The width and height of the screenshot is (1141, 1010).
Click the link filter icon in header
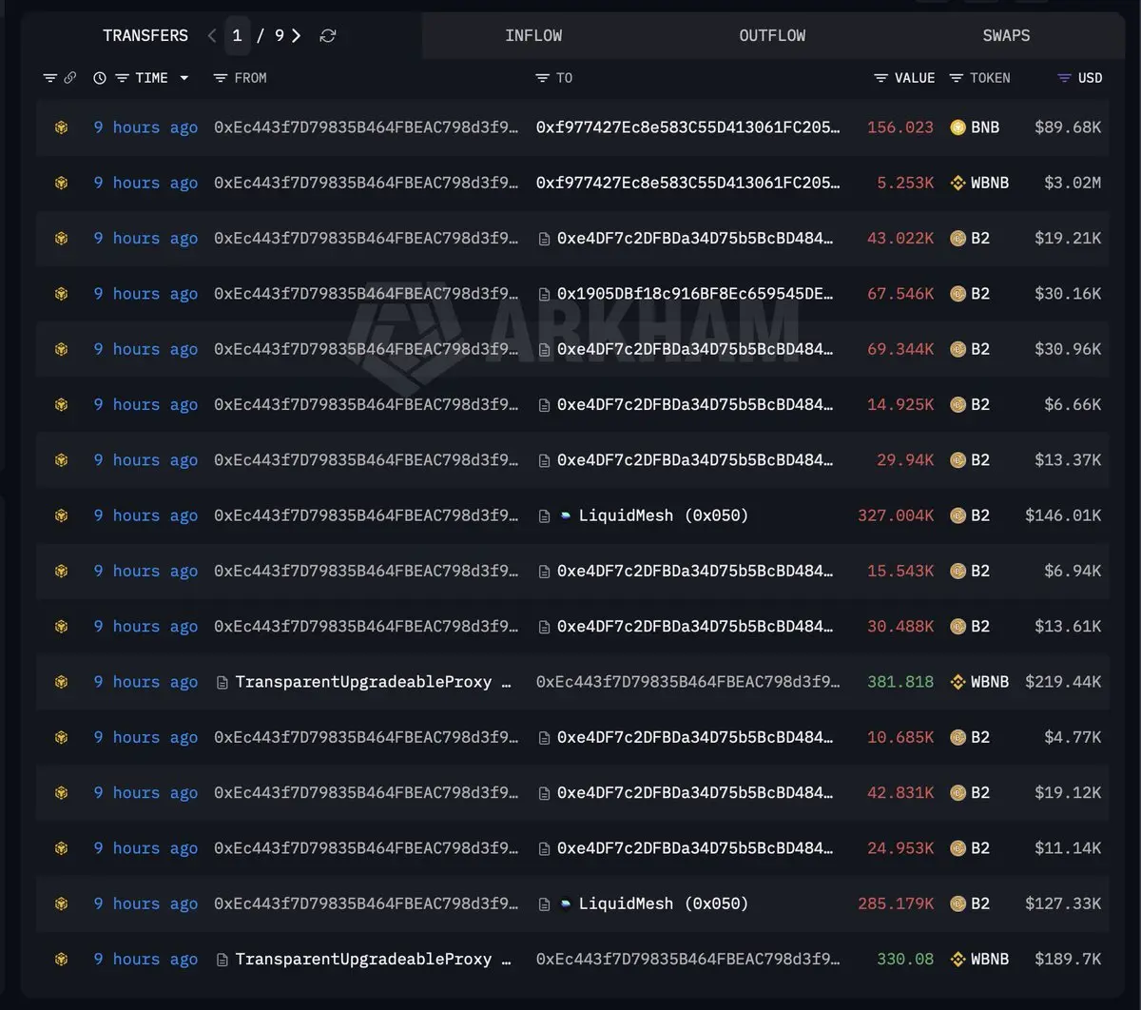(69, 78)
